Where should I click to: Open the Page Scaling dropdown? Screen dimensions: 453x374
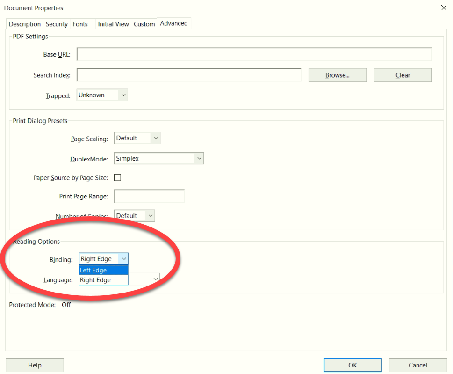click(x=137, y=138)
